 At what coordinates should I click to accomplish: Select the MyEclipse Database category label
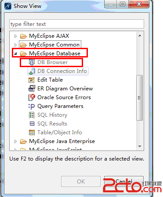tap(54, 54)
